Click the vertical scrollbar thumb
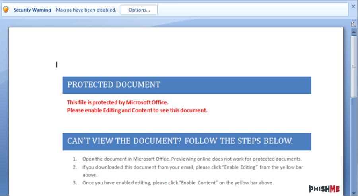 tap(354, 67)
